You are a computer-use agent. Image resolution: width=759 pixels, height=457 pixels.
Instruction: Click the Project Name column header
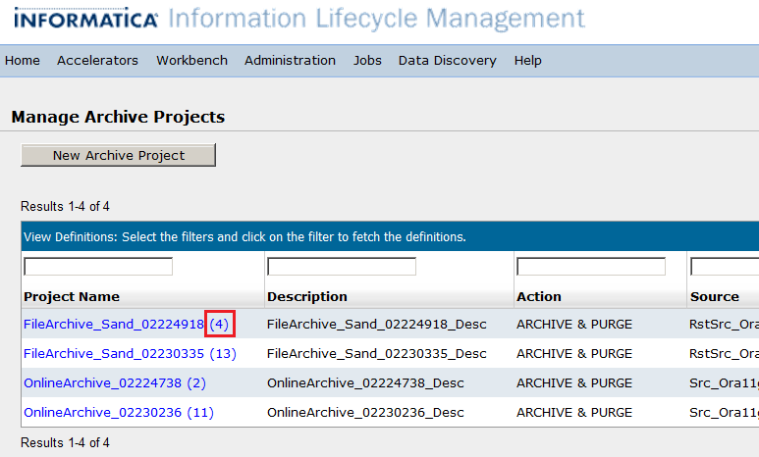(72, 296)
